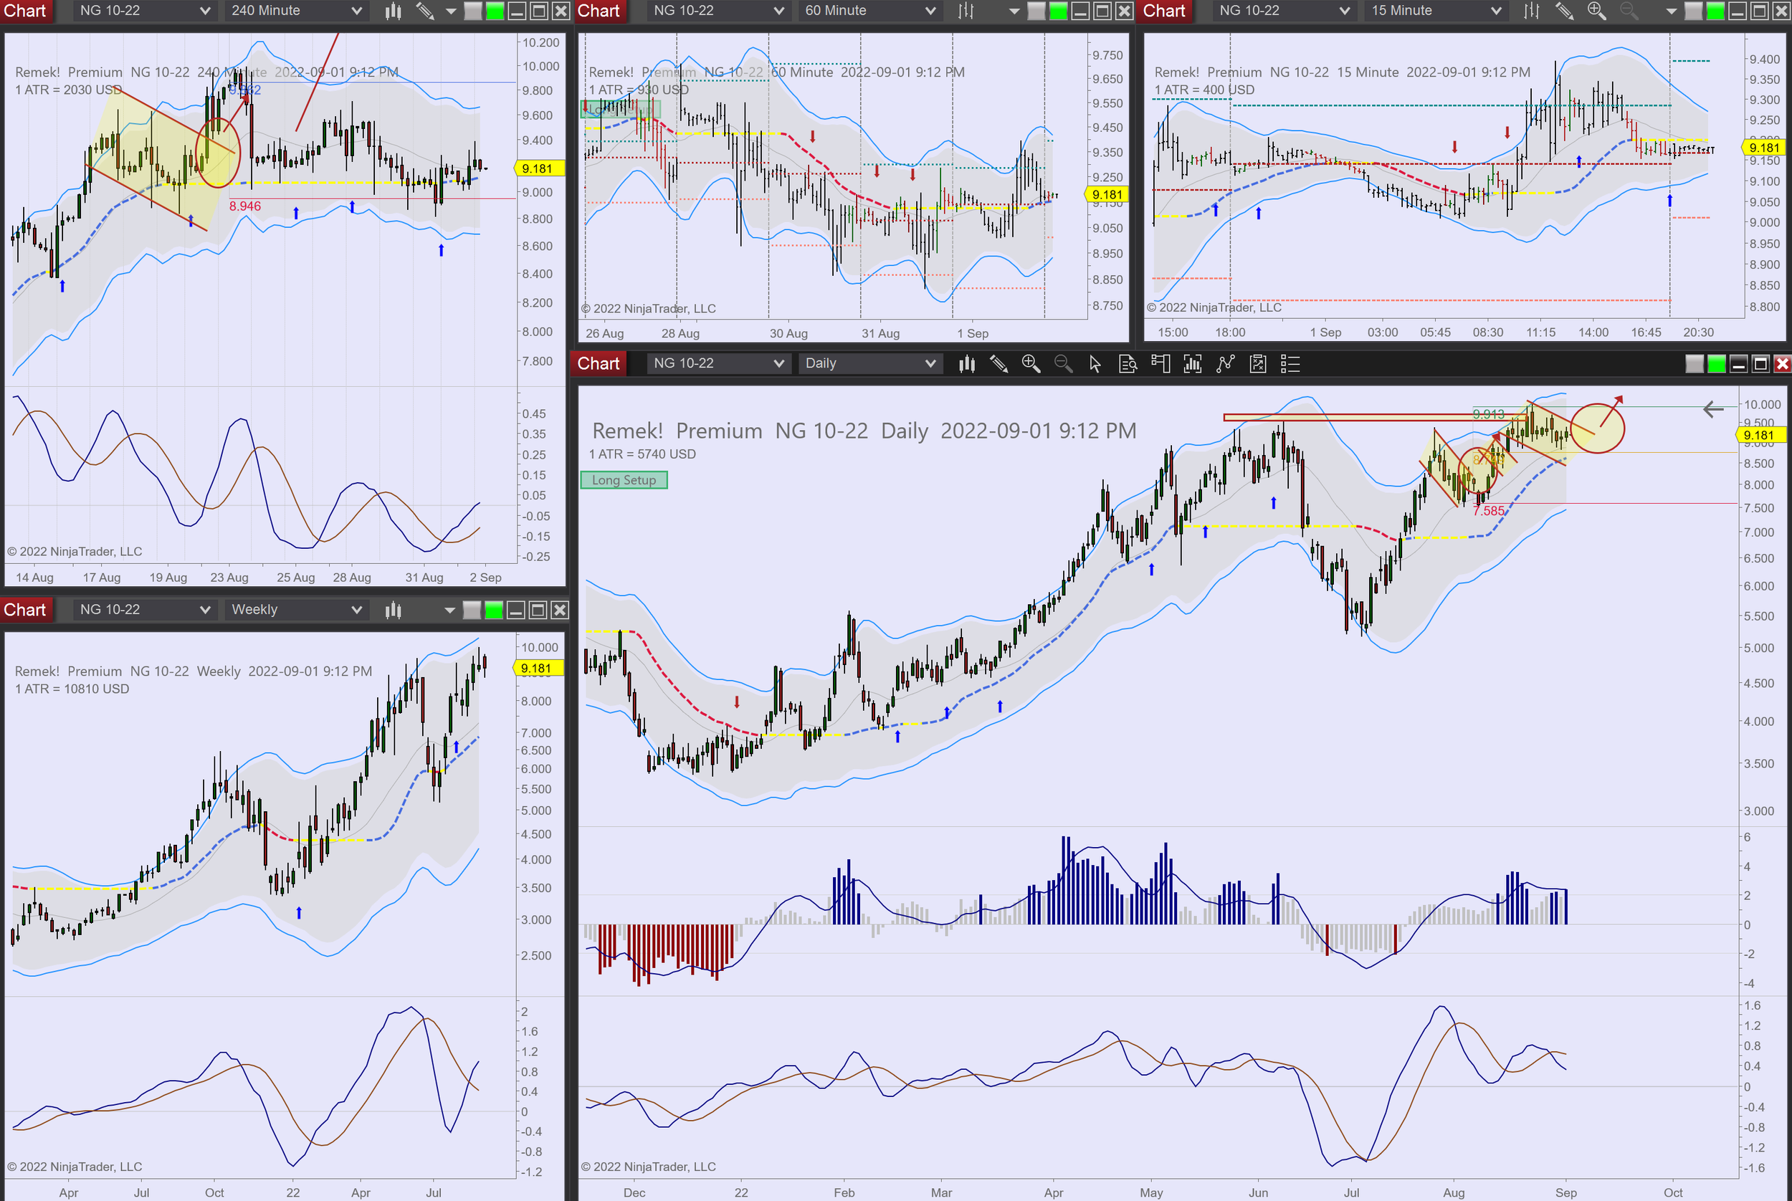Click left arrow near Daily price axis
The width and height of the screenshot is (1792, 1201).
pos(1713,409)
